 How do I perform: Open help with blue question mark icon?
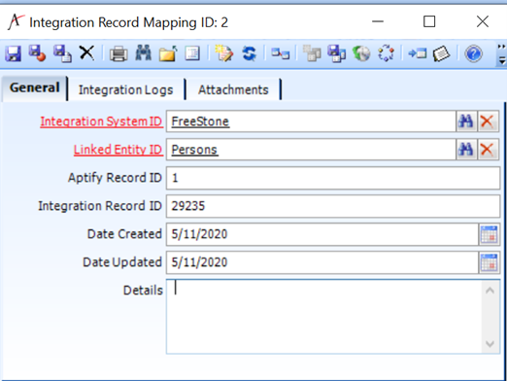click(x=473, y=53)
